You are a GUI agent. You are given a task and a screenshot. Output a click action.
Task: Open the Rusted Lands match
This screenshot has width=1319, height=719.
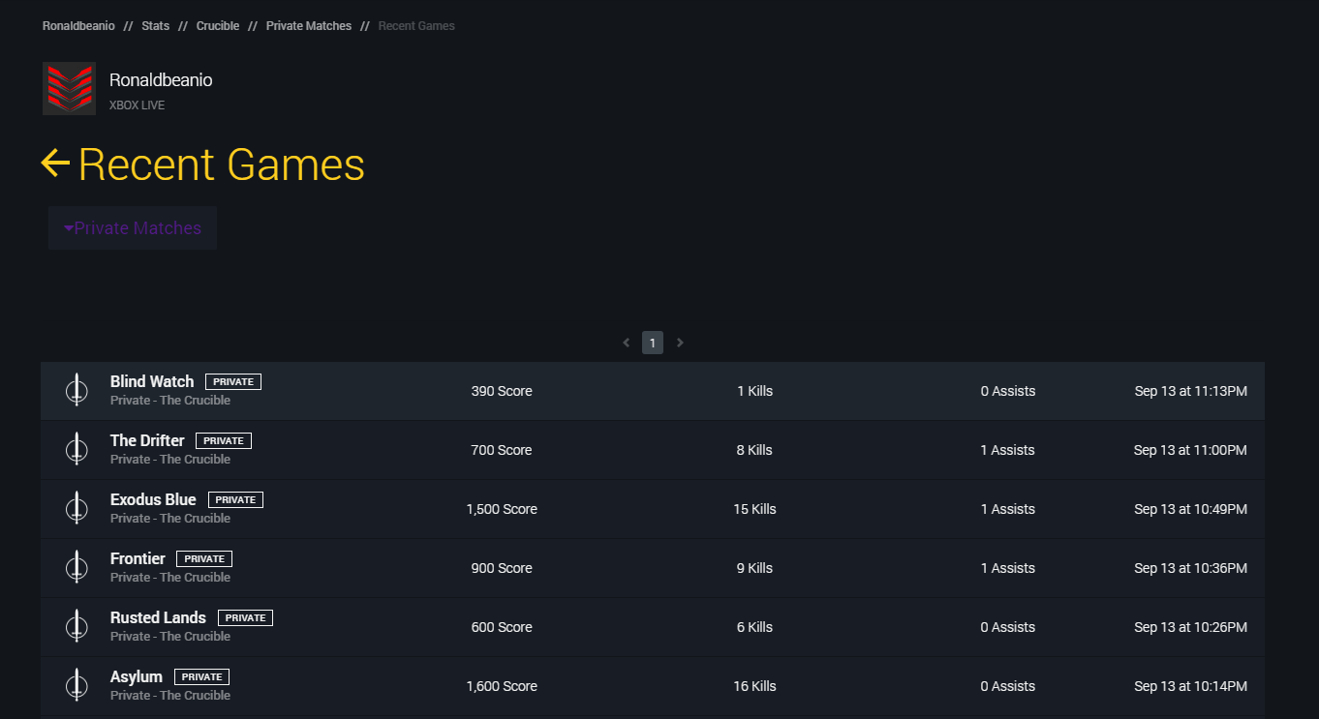(653, 627)
